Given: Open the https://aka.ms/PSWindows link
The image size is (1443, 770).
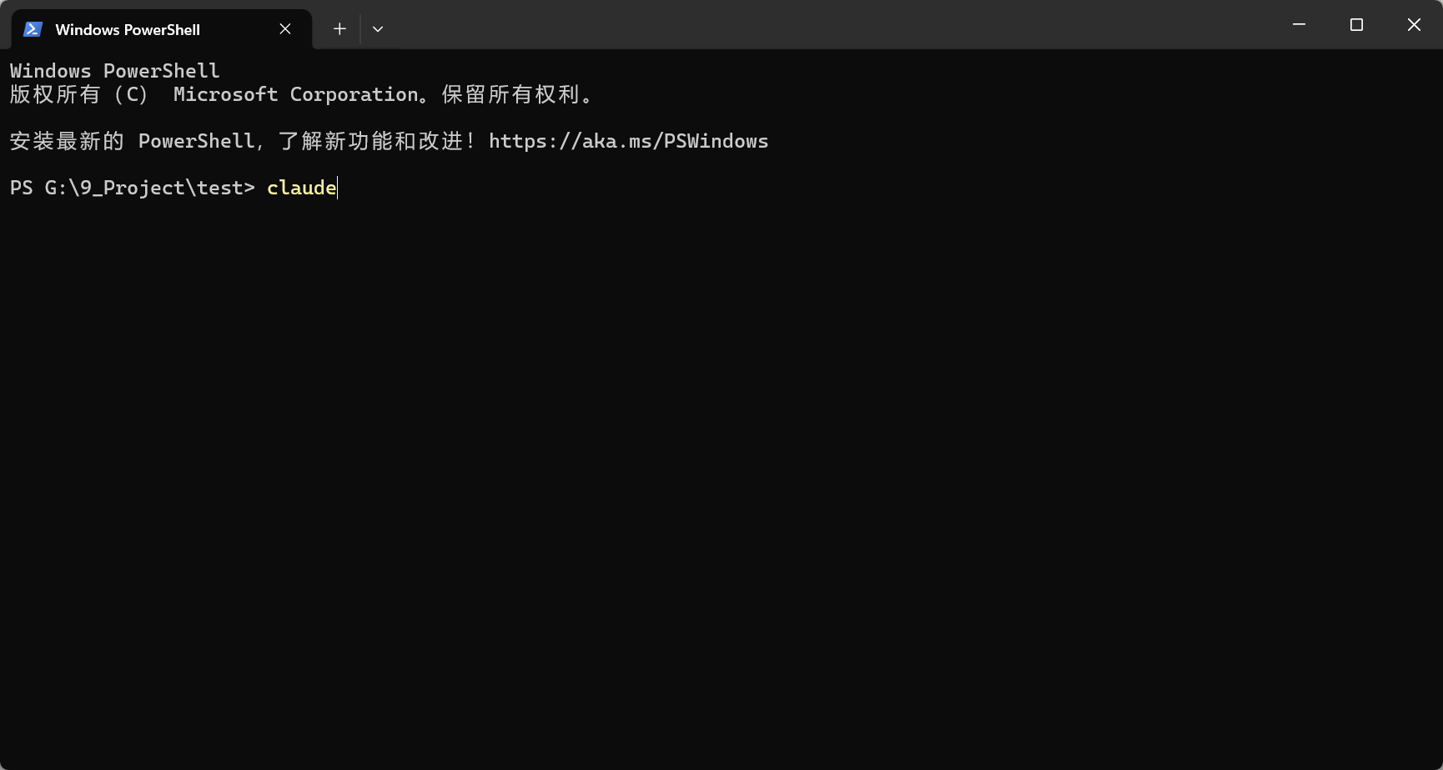Looking at the screenshot, I should (x=628, y=141).
